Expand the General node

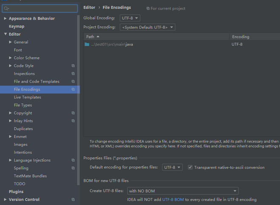pyautogui.click(x=10, y=42)
